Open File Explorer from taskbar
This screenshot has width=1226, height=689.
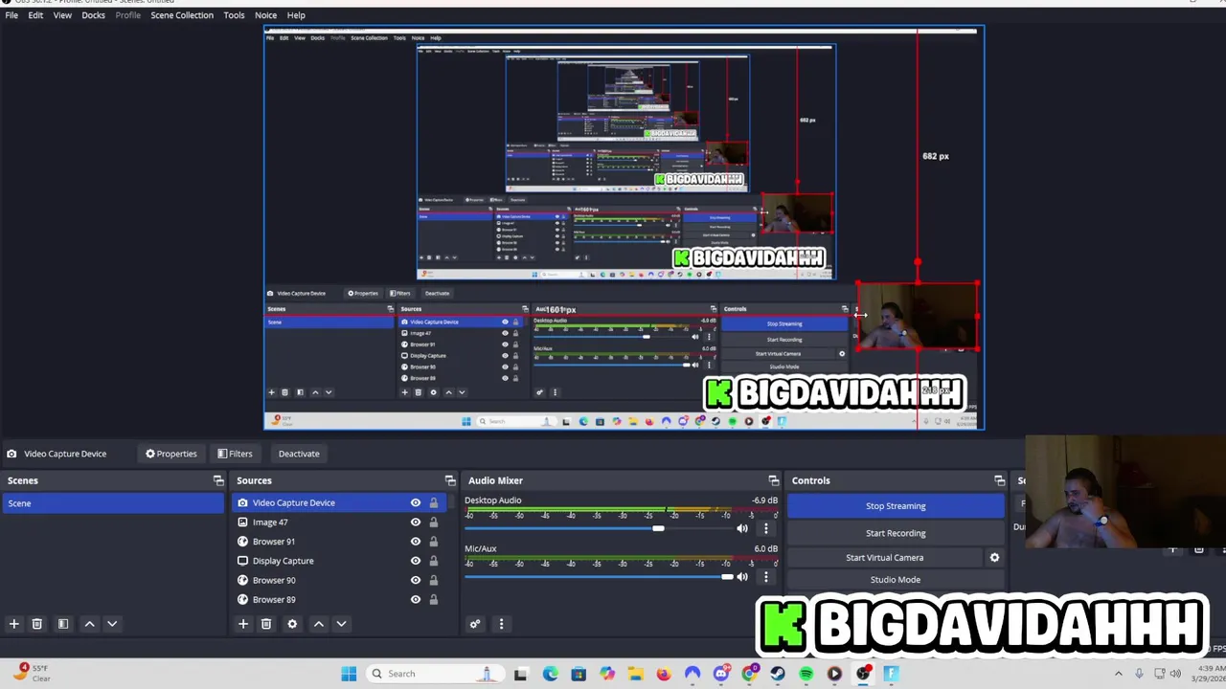(x=635, y=674)
